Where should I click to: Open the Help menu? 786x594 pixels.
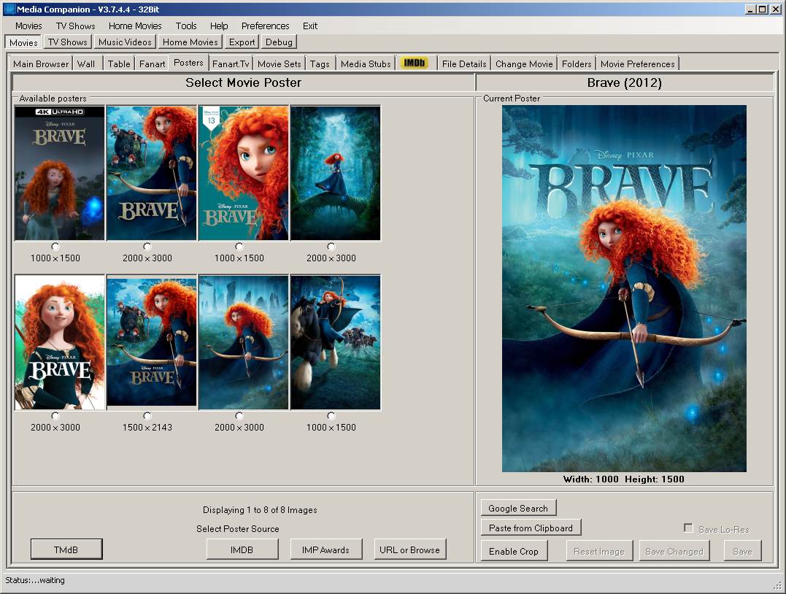(218, 26)
